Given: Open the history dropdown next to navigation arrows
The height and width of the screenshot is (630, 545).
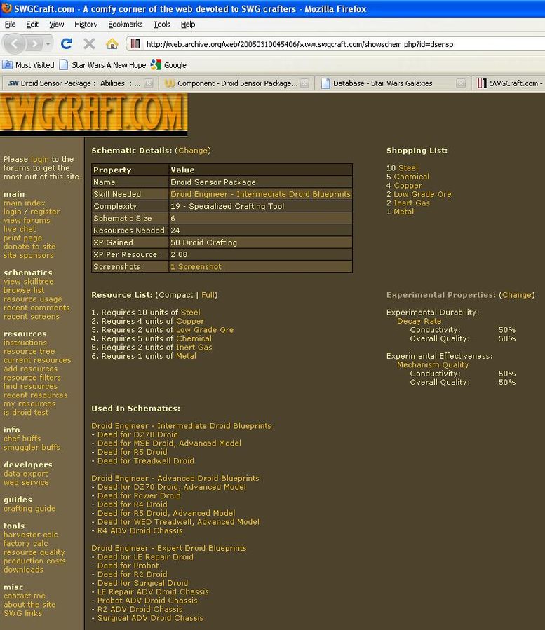Looking at the screenshot, I should coord(48,43).
